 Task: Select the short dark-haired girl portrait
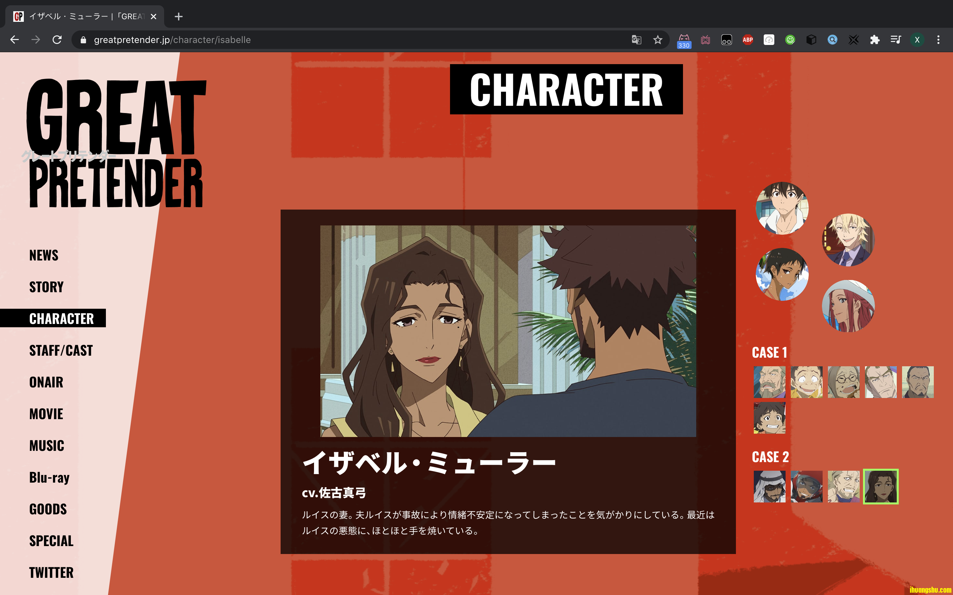[x=782, y=274]
